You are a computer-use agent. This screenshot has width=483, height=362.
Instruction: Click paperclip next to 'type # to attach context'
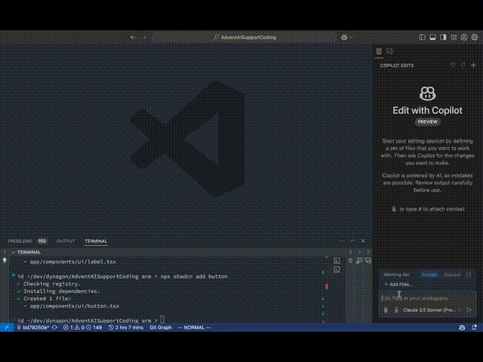pos(394,209)
